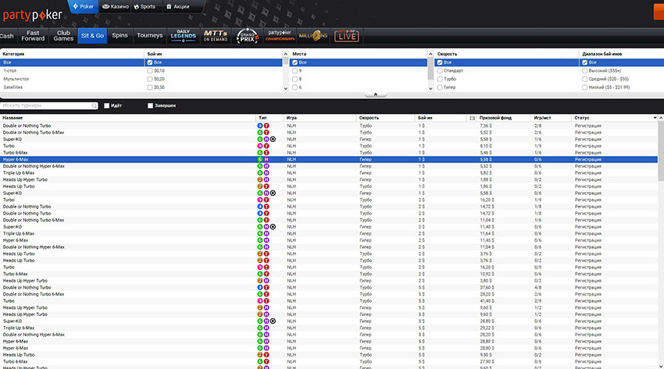The width and height of the screenshot is (664, 369).
Task: Switch to the Spins tab
Action: (x=120, y=35)
